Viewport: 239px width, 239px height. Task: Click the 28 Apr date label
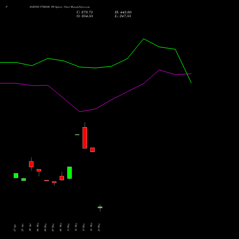click(22, 228)
